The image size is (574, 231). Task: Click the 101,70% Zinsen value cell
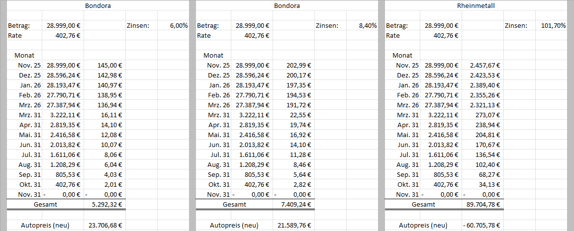coord(553,25)
